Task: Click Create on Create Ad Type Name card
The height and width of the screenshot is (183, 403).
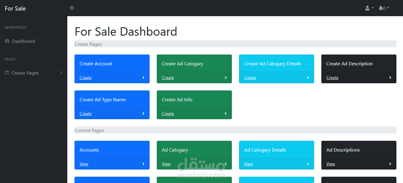Action: 86,113
